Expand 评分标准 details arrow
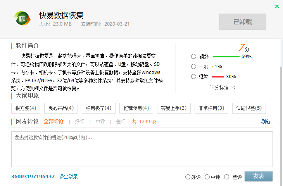 [x=233, y=88]
